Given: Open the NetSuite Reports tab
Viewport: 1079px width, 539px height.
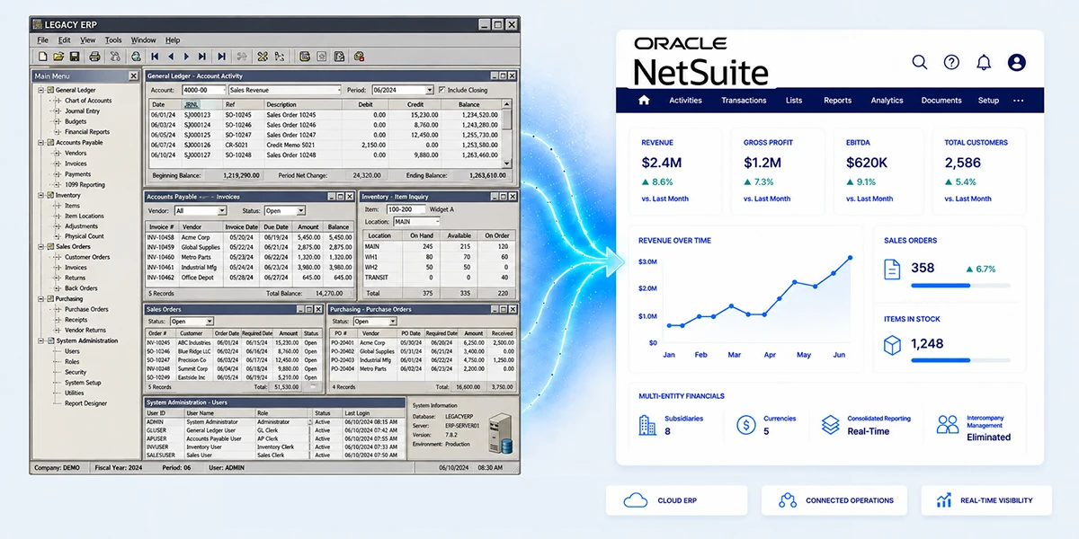Looking at the screenshot, I should tap(837, 101).
